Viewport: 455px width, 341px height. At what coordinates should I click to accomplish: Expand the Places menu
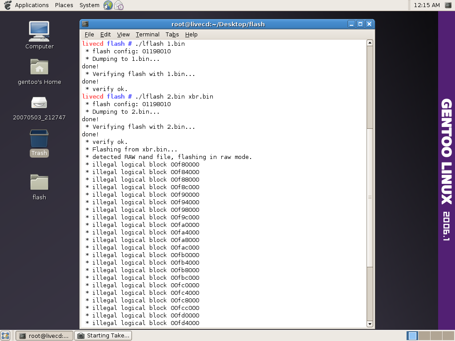coord(64,5)
